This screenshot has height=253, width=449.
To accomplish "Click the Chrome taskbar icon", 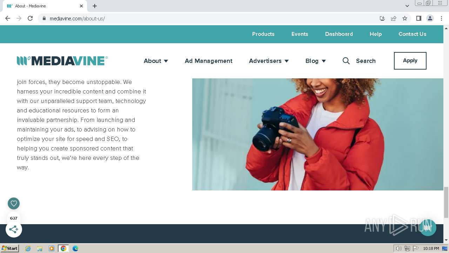I will point(63,248).
